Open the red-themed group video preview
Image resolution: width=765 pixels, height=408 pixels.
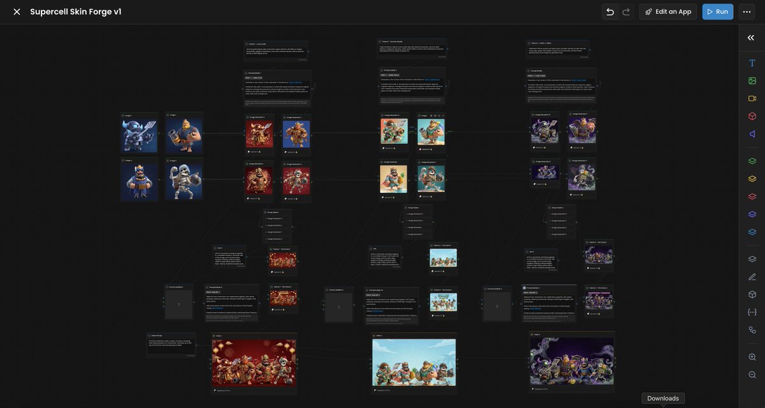pos(254,363)
